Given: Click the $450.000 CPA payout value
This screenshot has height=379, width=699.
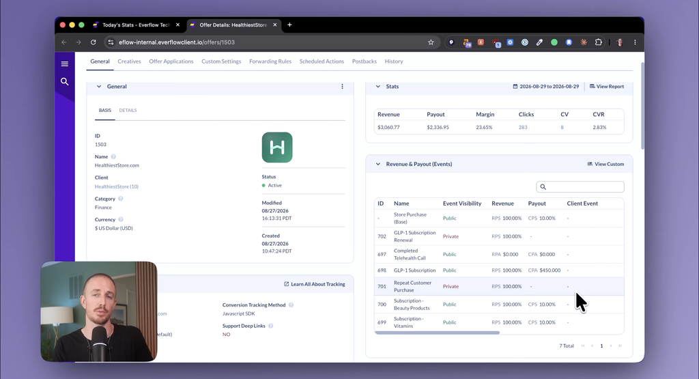Looking at the screenshot, I should click(550, 270).
